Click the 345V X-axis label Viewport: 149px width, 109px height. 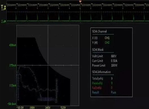tap(48, 108)
